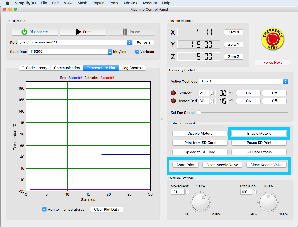298x227 pixels.
Task: Toggle the Monitor Temperatures checkbox
Action: pos(44,209)
